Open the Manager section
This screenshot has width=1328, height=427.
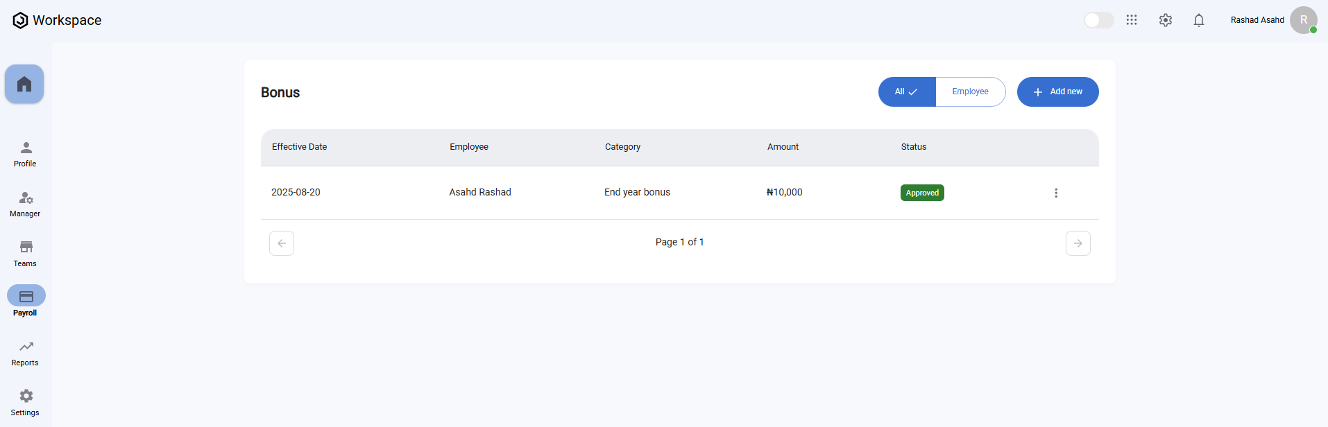click(x=26, y=204)
